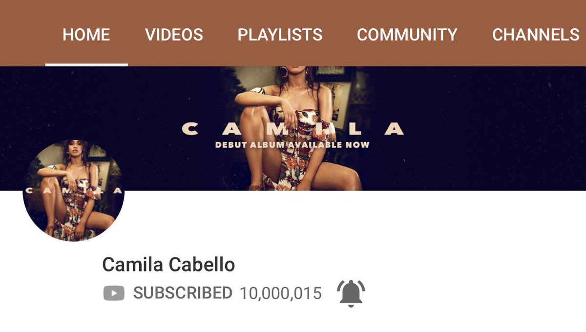Tap the YouTube logo beside SUBSCRIBED
Viewport: 586px width, 332px height.
tap(114, 293)
